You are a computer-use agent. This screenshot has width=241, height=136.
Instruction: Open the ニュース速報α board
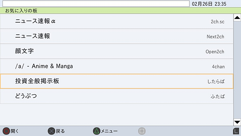coord(116,22)
